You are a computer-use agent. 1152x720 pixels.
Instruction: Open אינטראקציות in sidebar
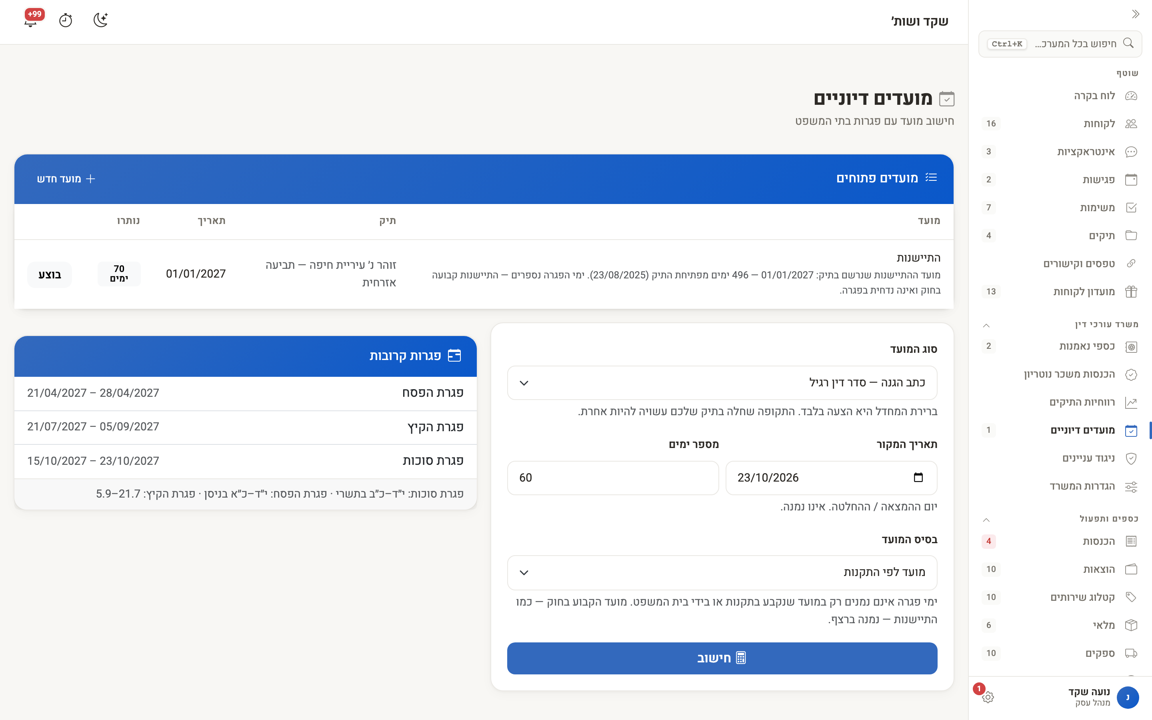tap(1060, 152)
